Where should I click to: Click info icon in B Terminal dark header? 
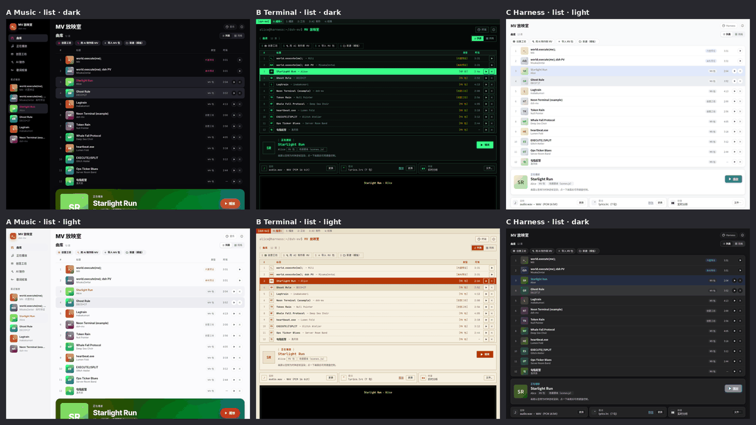tap(493, 30)
